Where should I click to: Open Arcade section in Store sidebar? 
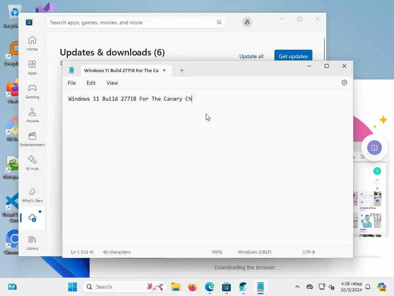[x=32, y=115]
